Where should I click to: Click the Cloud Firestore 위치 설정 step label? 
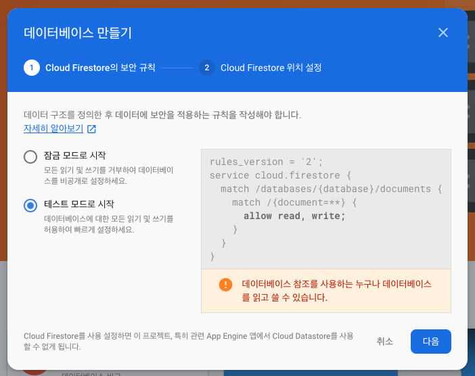click(x=271, y=68)
